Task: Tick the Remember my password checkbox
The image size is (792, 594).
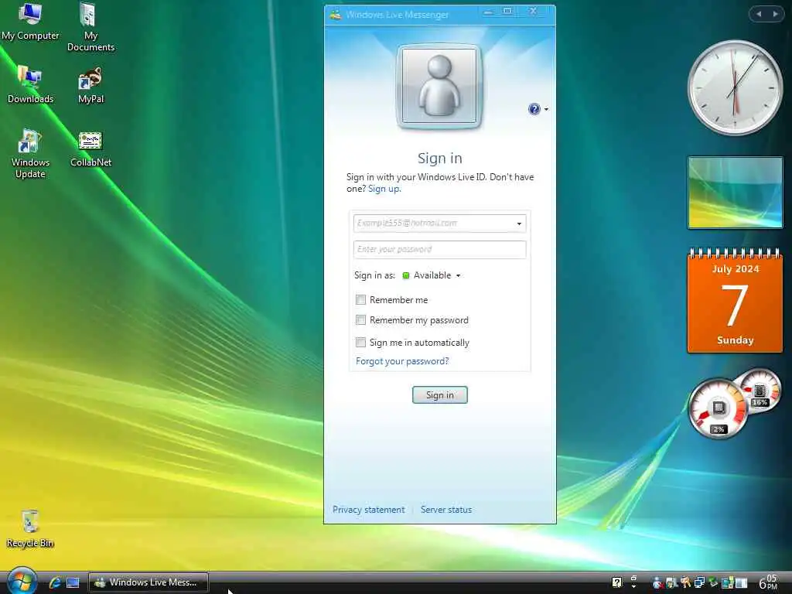Action: coord(360,319)
